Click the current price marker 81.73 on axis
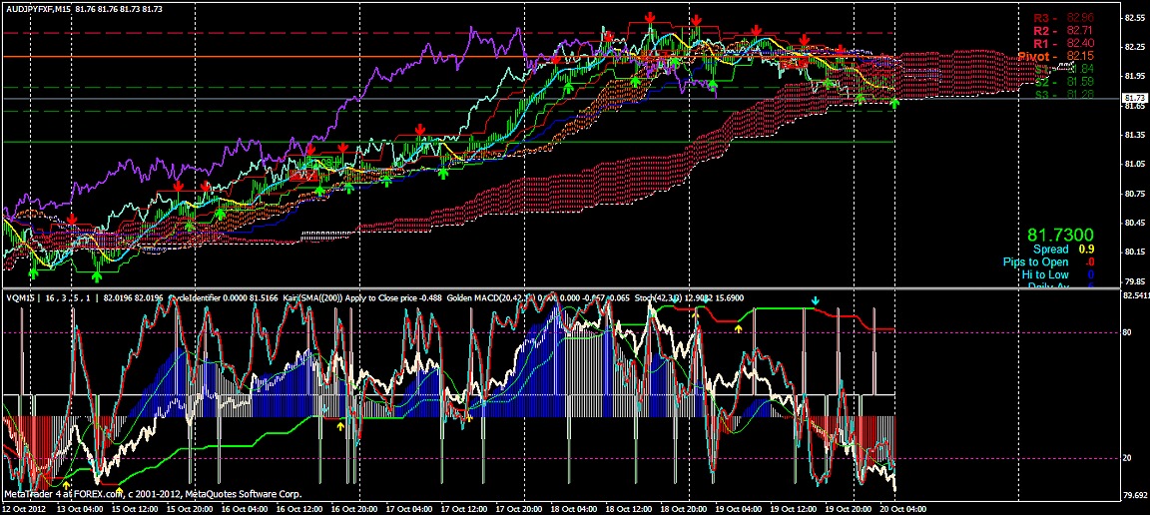The width and height of the screenshot is (1150, 515). 1133,97
